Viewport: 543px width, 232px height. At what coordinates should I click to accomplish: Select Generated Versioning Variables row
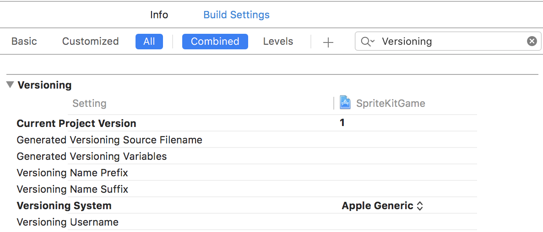[247, 156]
